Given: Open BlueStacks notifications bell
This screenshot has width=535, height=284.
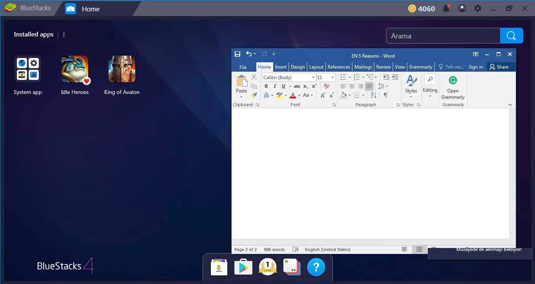Looking at the screenshot, I should 446,8.
